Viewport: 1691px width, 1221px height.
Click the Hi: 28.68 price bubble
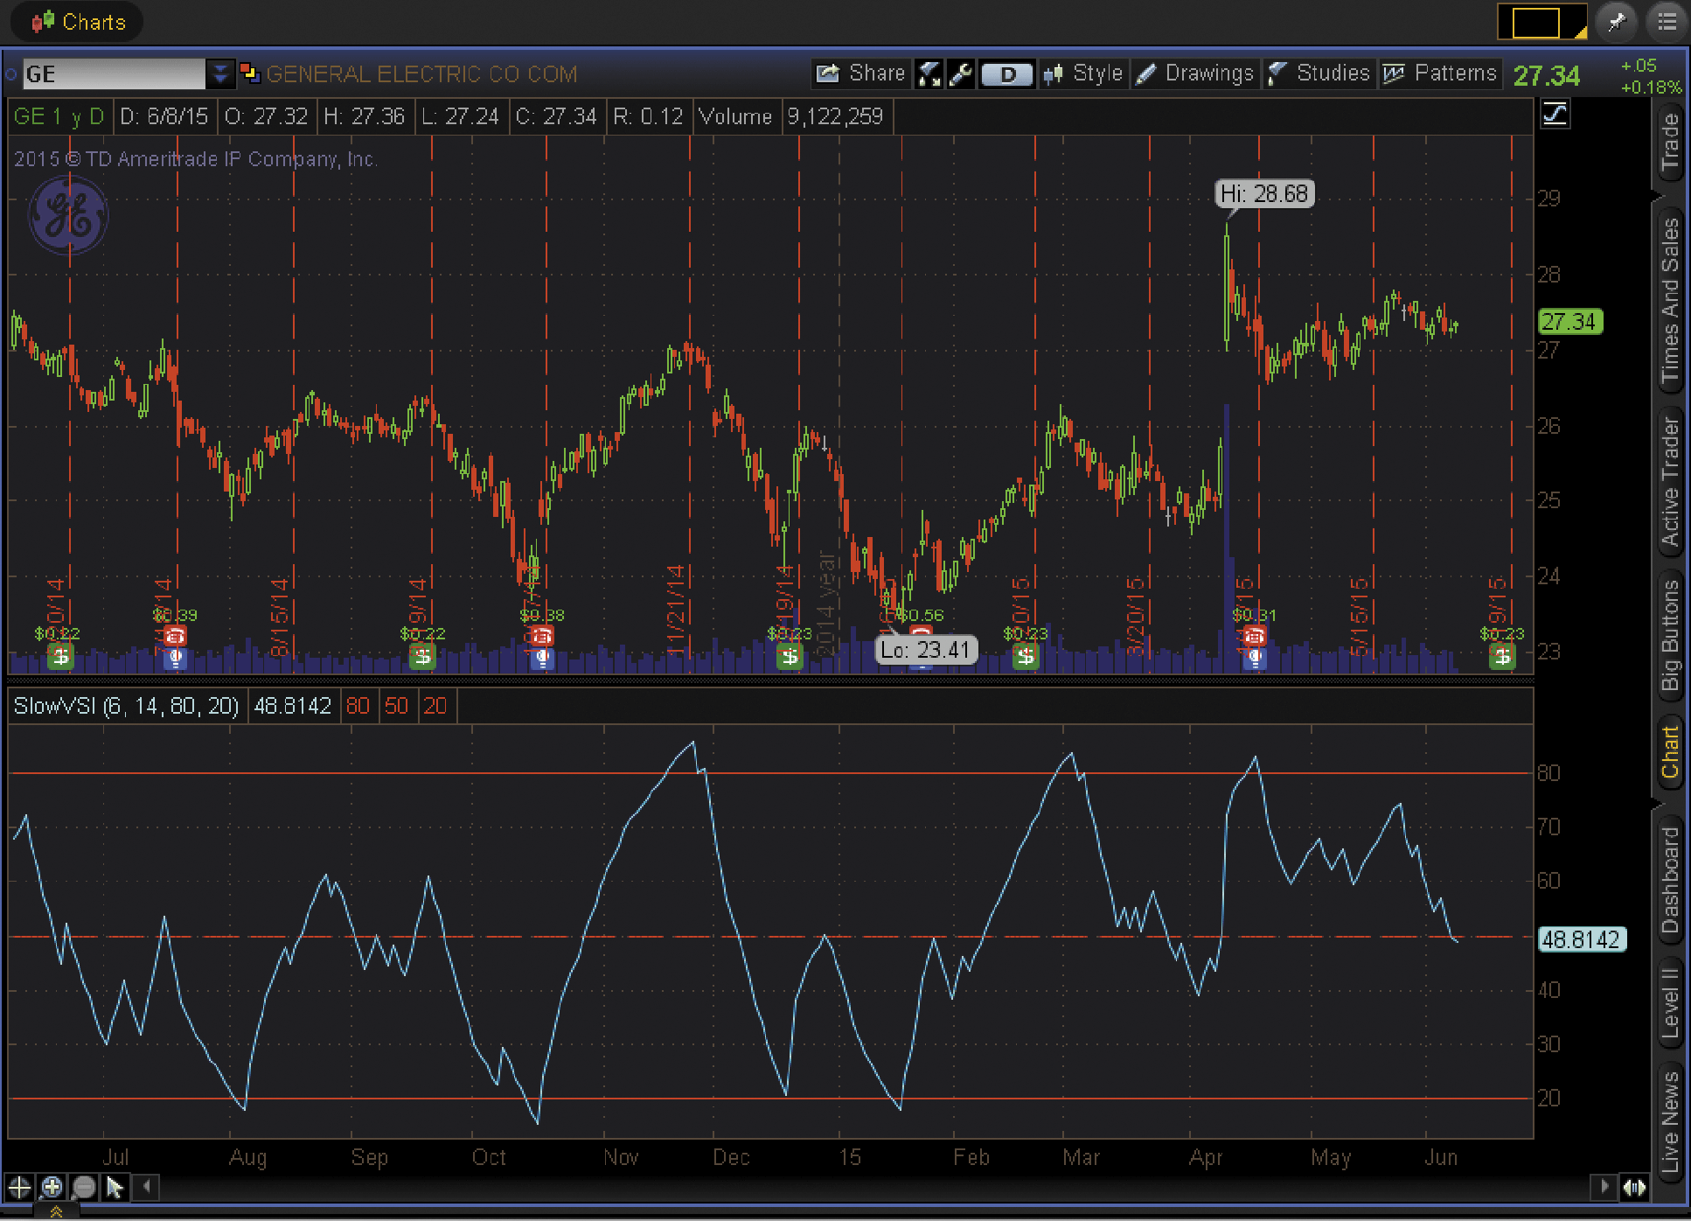(1264, 193)
